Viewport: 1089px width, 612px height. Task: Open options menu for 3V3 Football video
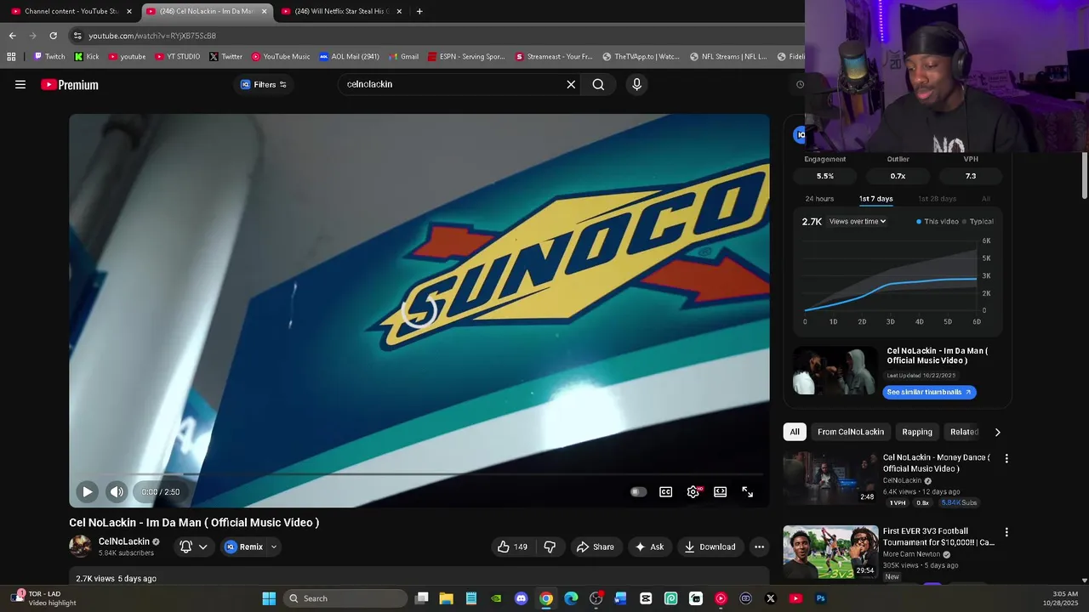tap(1006, 532)
